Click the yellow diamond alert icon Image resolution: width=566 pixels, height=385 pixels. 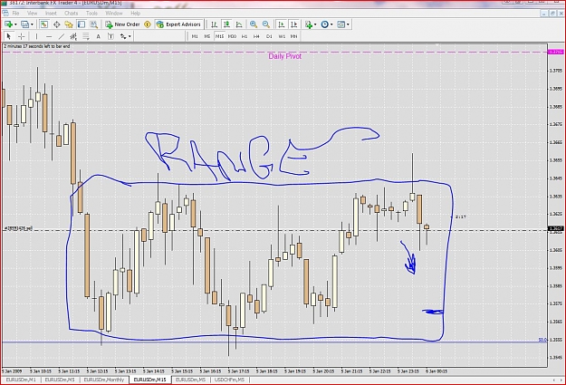point(148,24)
